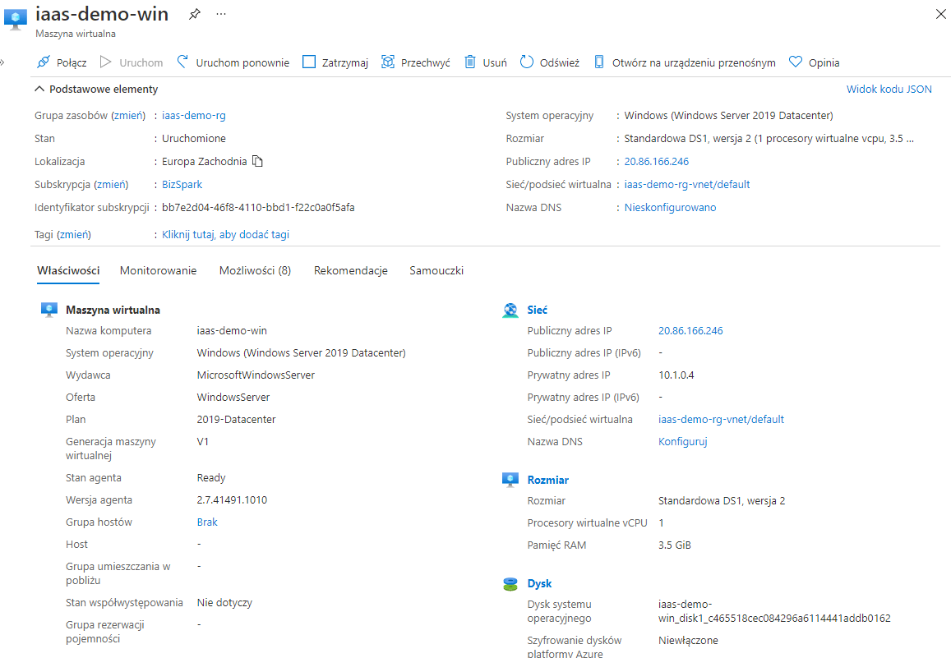Image resolution: width=951 pixels, height=658 pixels.
Task: Open iaas-demo-rg-vnet/default in Sieć section
Action: (x=721, y=419)
